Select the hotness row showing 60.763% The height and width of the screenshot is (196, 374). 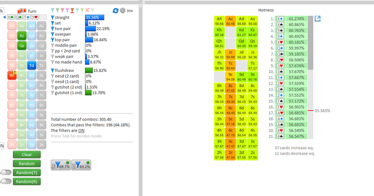click(x=291, y=31)
